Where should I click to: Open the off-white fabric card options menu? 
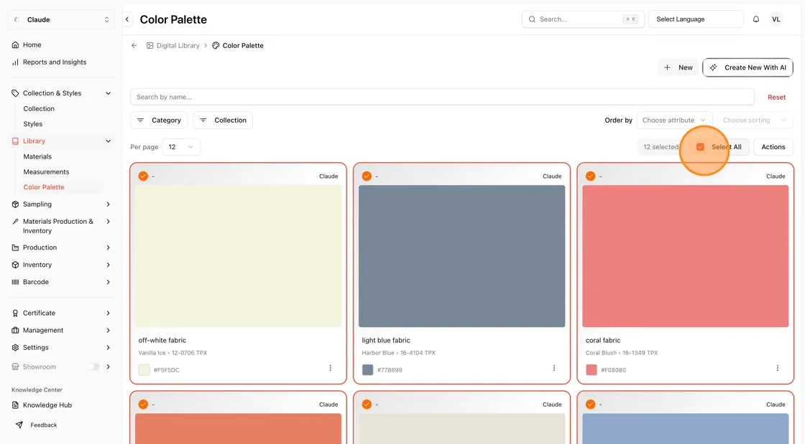[x=330, y=368]
